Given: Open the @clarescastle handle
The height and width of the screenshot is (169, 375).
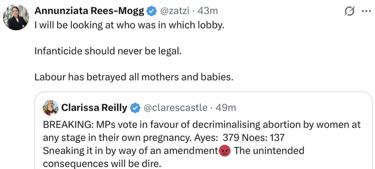Looking at the screenshot, I should [175, 108].
